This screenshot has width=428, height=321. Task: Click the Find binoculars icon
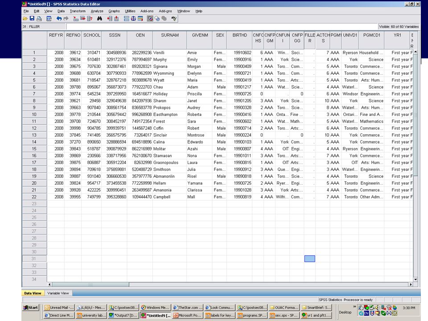[x=99, y=19]
